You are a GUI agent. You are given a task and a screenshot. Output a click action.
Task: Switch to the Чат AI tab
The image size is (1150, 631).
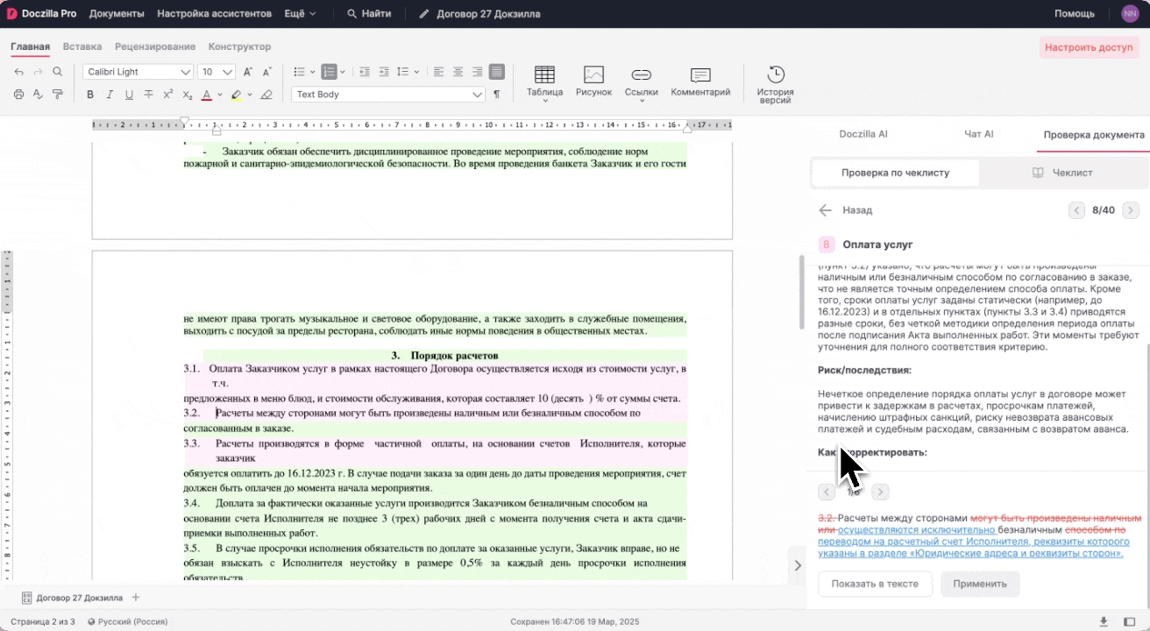(x=978, y=134)
